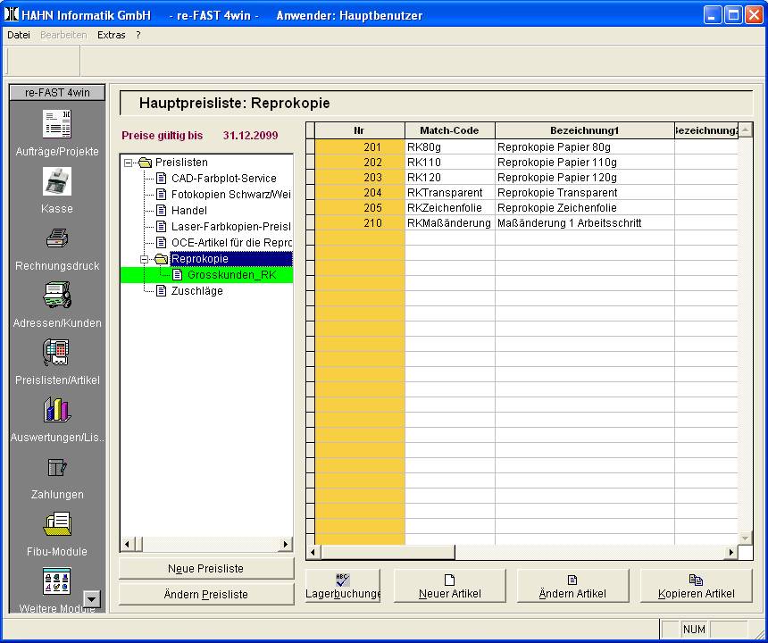768x643 pixels.
Task: Open the Weitere Module icon
Action: (57, 580)
